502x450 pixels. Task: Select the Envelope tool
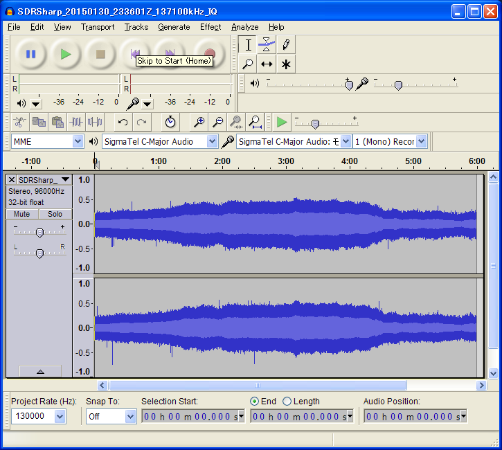click(267, 44)
